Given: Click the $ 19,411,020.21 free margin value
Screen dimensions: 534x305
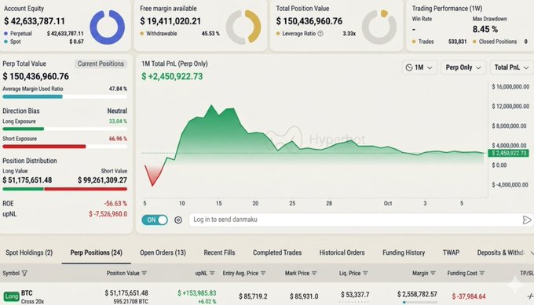Looking at the screenshot, I should [x=170, y=21].
